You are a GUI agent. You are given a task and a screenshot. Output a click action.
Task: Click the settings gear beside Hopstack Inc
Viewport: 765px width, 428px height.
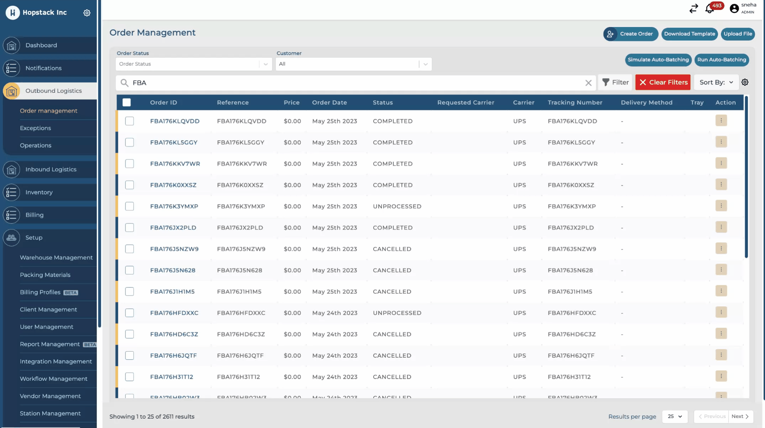pos(87,13)
